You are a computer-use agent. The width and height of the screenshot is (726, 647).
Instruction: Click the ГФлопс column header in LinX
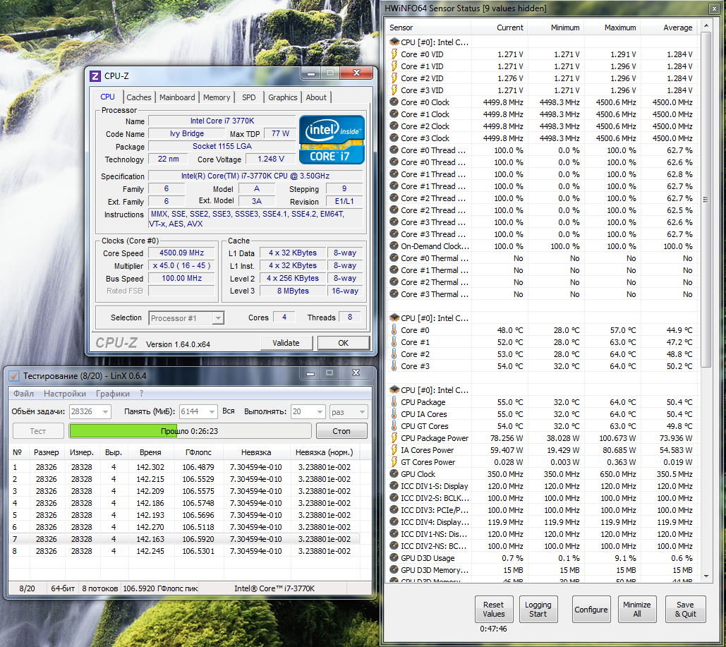click(x=198, y=452)
